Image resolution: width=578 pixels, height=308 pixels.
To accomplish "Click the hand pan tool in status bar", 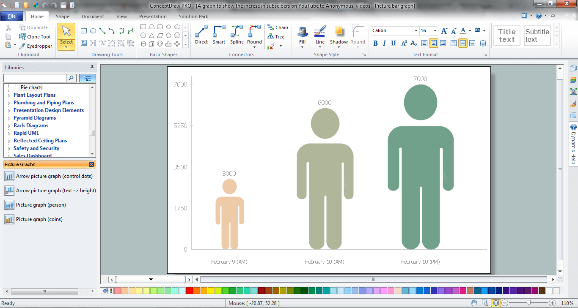I will point(474,303).
